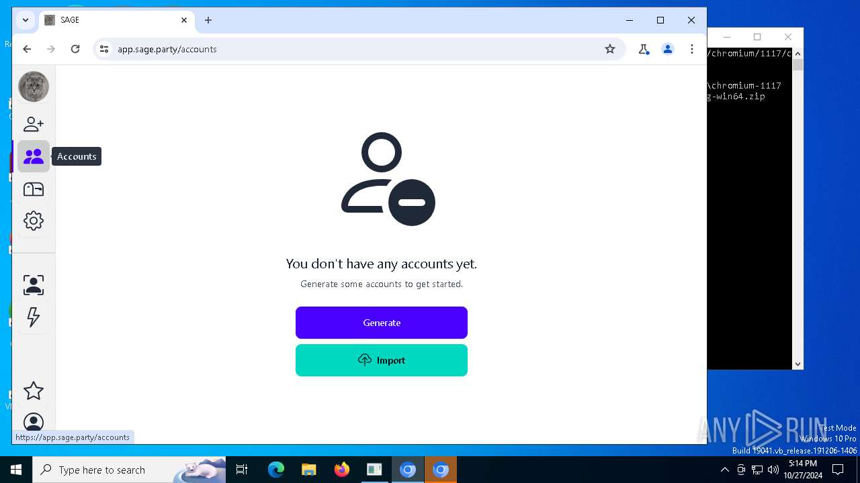The height and width of the screenshot is (483, 860).
Task: Open File Explorer from taskbar
Action: tap(308, 470)
